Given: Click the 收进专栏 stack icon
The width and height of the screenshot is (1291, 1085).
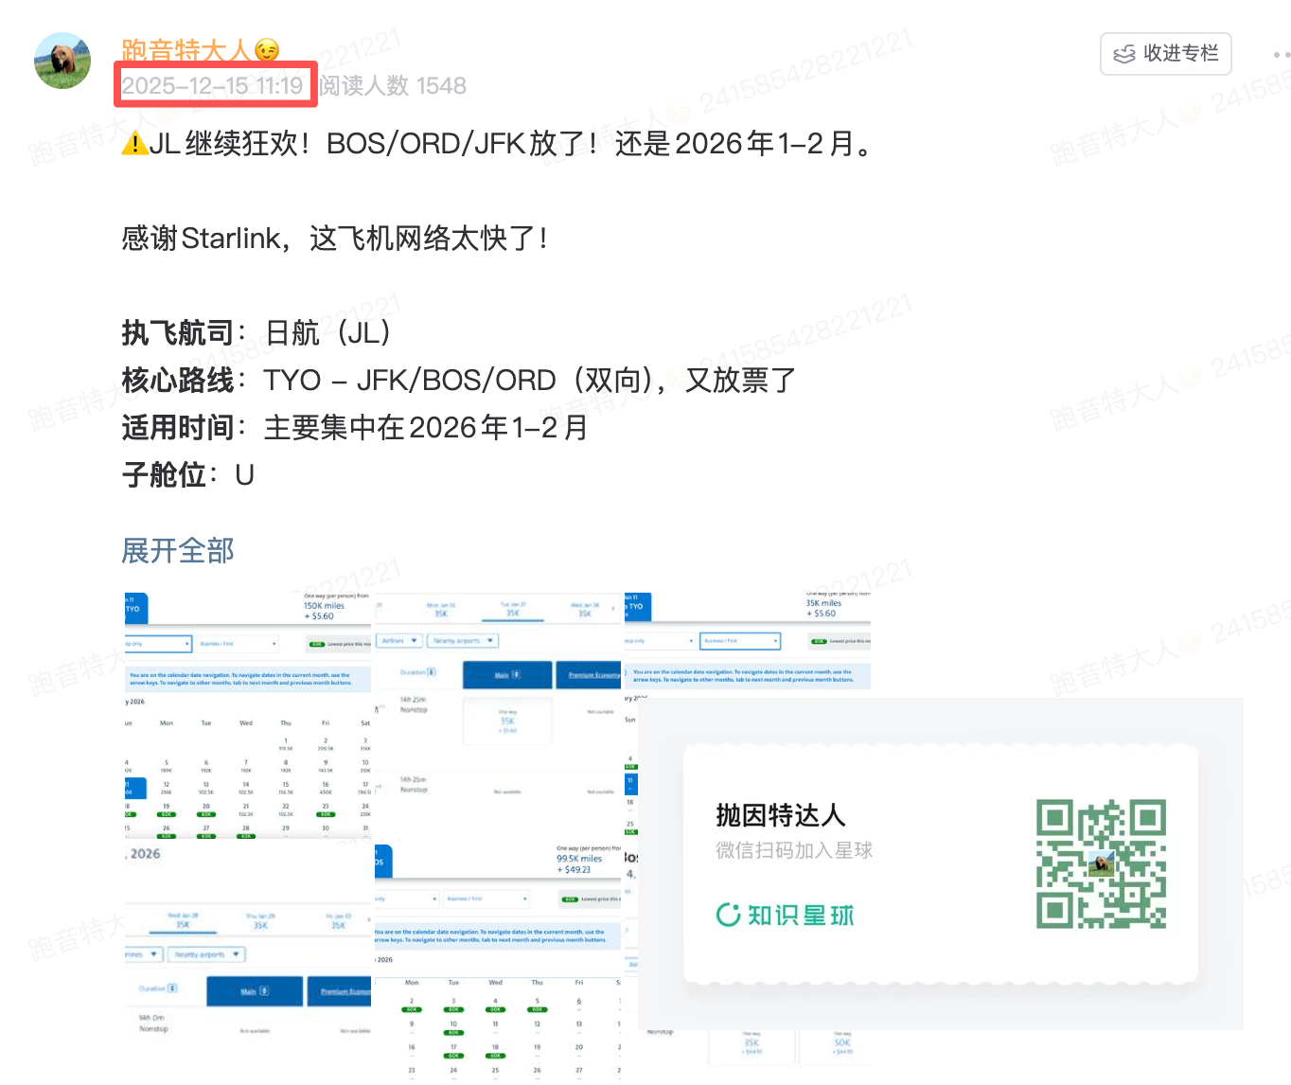Looking at the screenshot, I should (x=1126, y=54).
